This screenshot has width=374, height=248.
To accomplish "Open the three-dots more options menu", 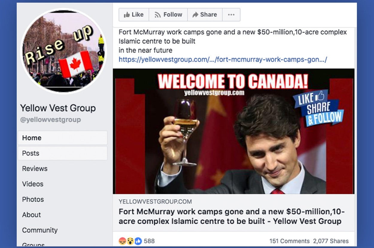I will coord(231,15).
